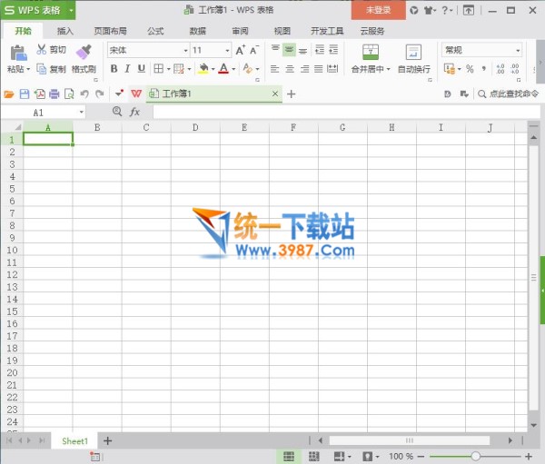The image size is (545, 464).
Task: Toggle Italic formatting
Action: pyautogui.click(x=127, y=69)
